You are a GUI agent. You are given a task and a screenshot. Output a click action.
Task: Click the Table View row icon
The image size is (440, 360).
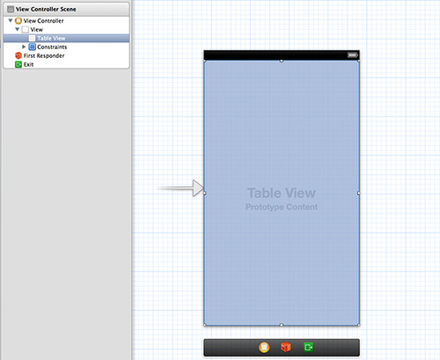point(32,38)
